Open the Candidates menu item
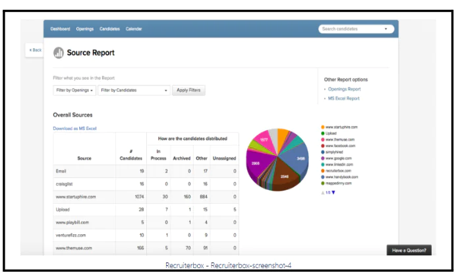Image resolution: width=456 pixels, height=277 pixels. pyautogui.click(x=109, y=29)
